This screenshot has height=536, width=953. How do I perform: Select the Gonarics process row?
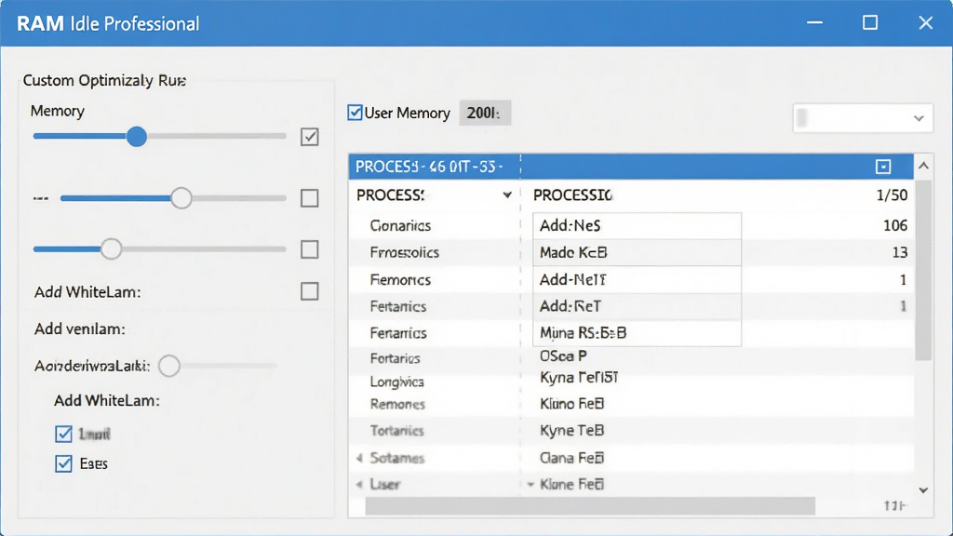(x=400, y=225)
